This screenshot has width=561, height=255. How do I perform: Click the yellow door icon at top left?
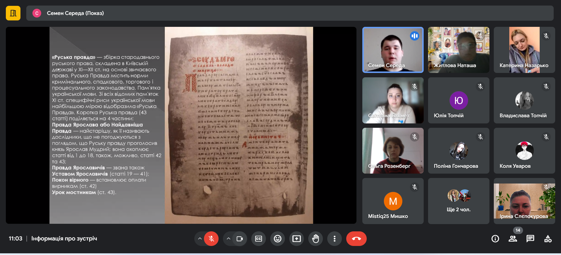point(13,13)
